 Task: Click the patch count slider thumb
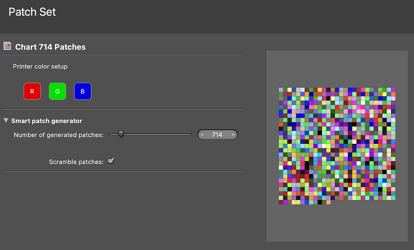121,134
